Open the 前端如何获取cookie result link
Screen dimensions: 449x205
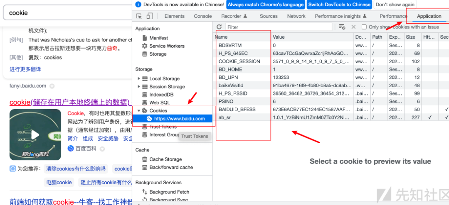71,202
